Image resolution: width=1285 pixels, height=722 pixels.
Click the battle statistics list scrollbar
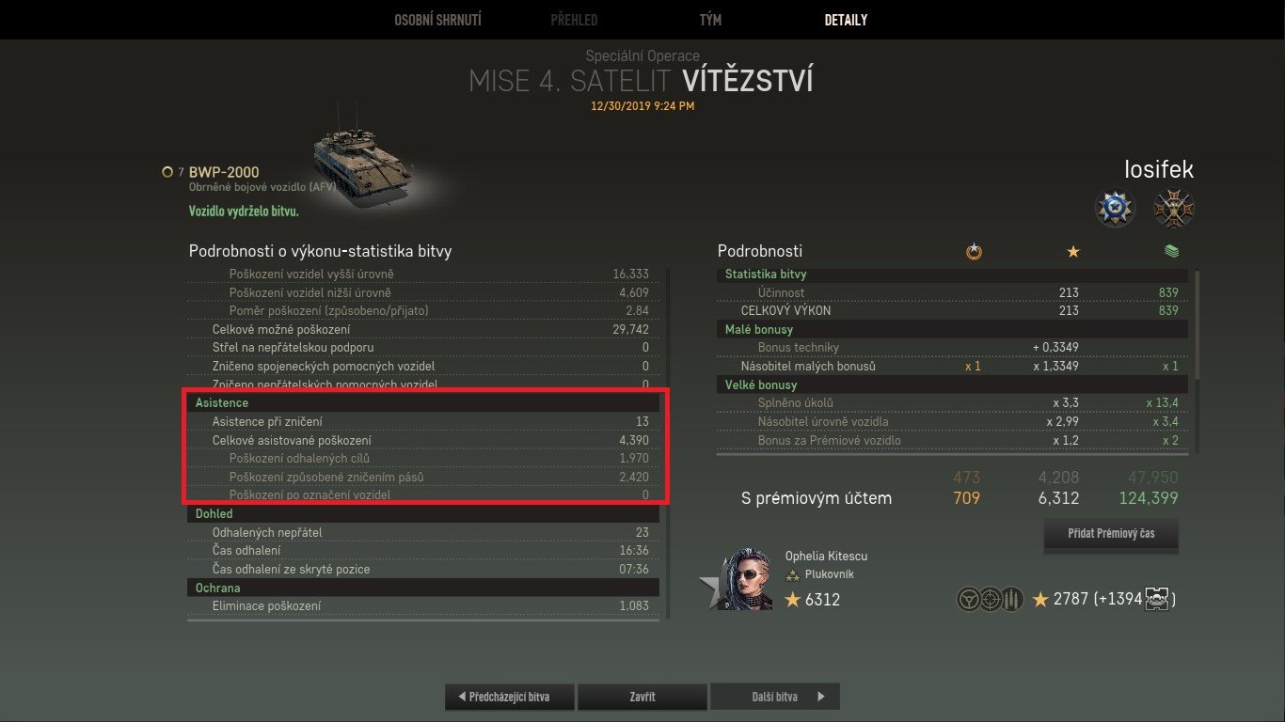point(668,442)
